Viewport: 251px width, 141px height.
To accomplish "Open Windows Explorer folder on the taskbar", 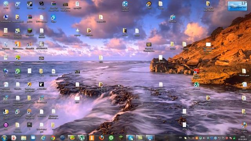I will 24,138.
